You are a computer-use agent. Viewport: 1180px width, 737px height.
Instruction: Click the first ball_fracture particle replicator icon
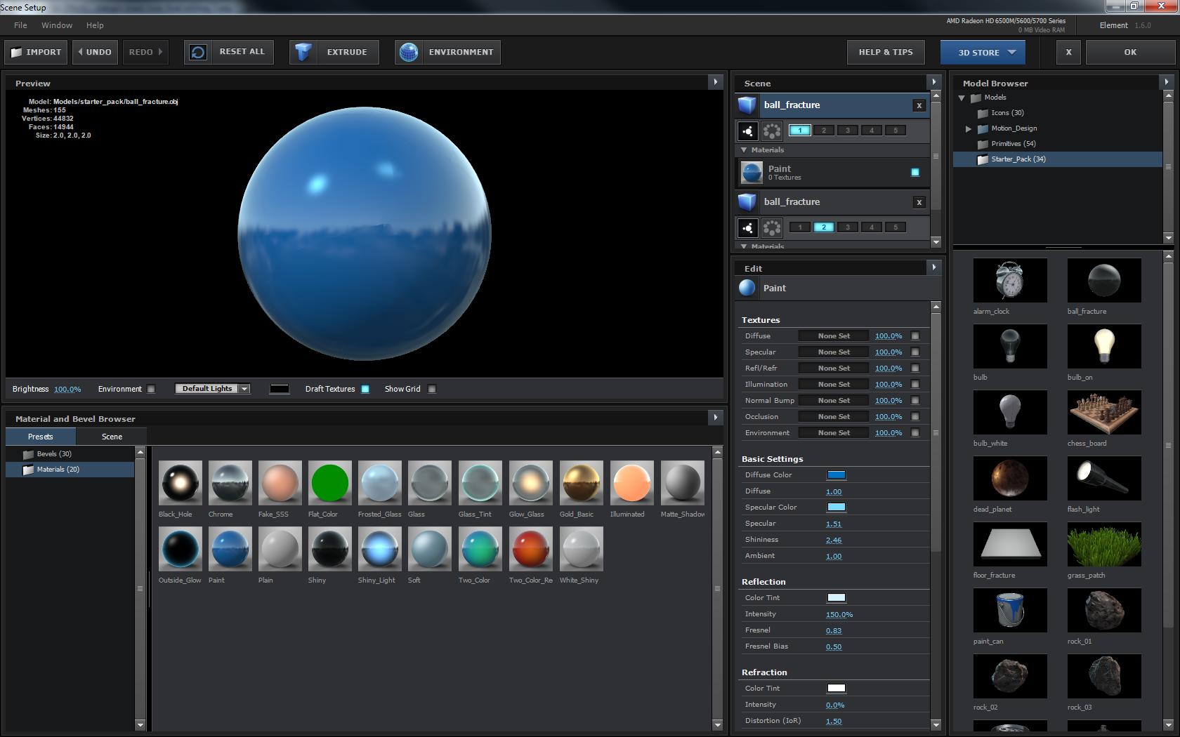[747, 131]
